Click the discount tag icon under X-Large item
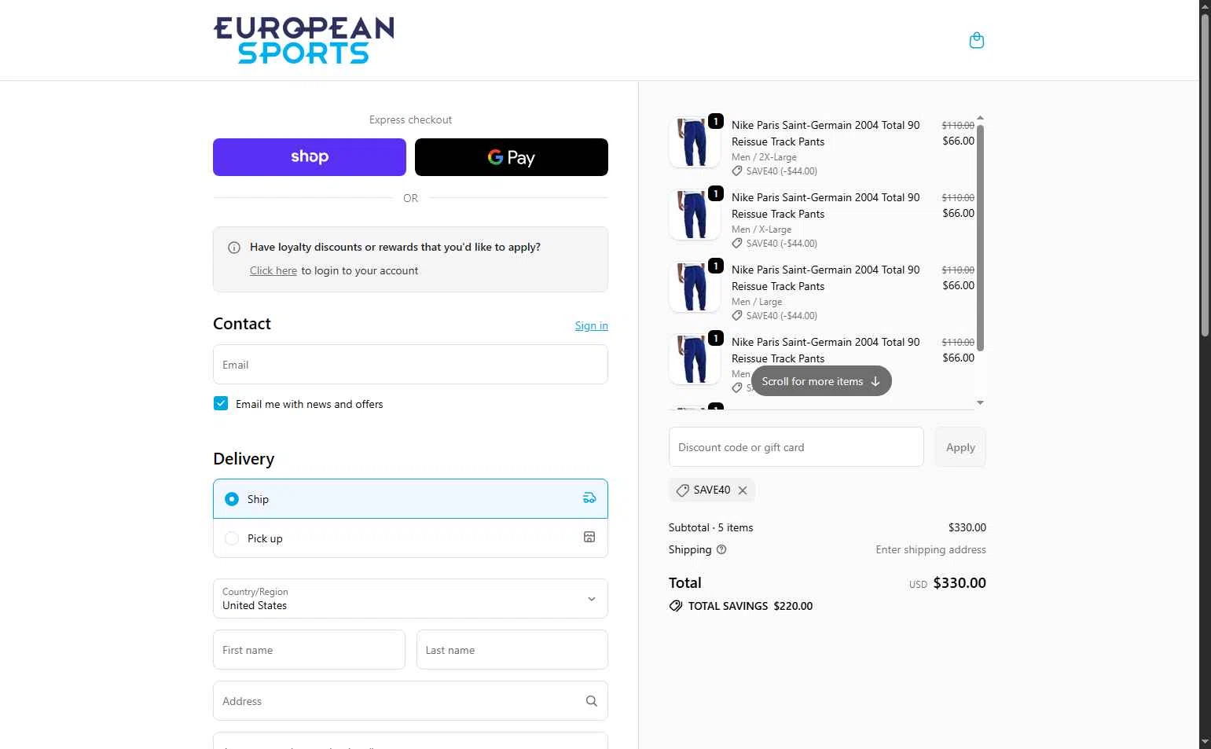1211x749 pixels. [x=737, y=243]
